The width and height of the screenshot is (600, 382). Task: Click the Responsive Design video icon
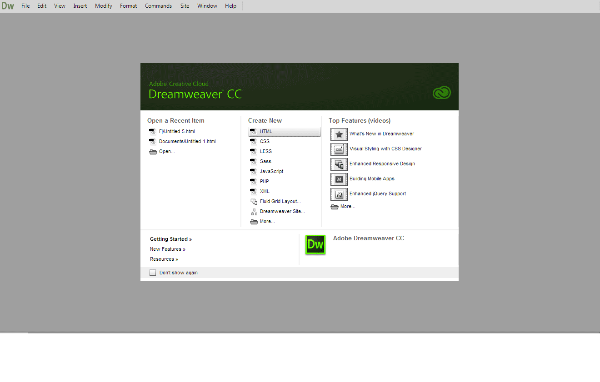tap(339, 164)
